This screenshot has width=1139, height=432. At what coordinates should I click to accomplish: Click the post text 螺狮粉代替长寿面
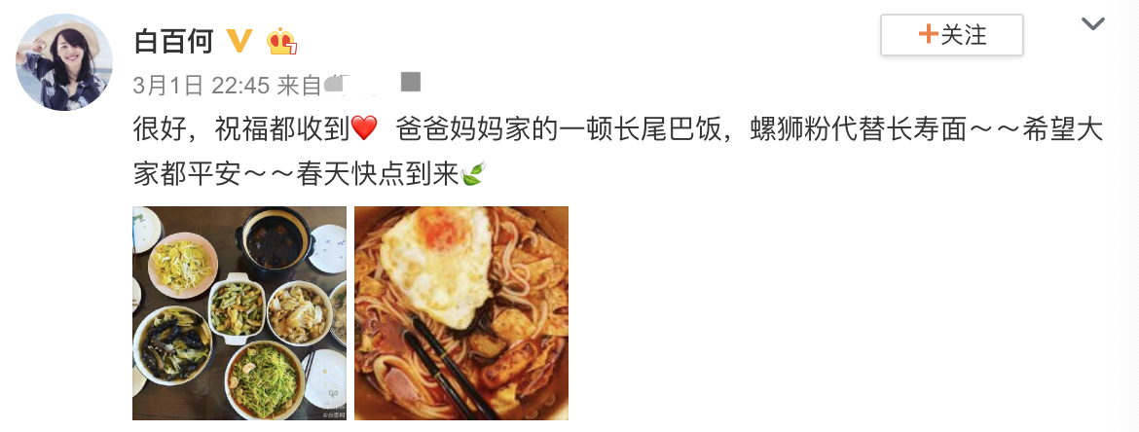tap(860, 130)
